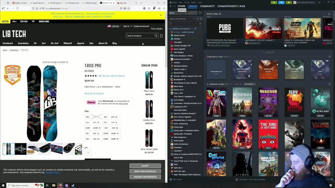Image resolution: width=335 pixels, height=188 pixels.
Task: Open Games and Software filter dropdown
Action: [182, 19]
